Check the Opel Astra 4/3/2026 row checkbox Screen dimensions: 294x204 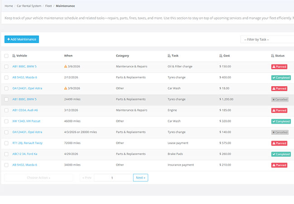[x=6, y=132]
